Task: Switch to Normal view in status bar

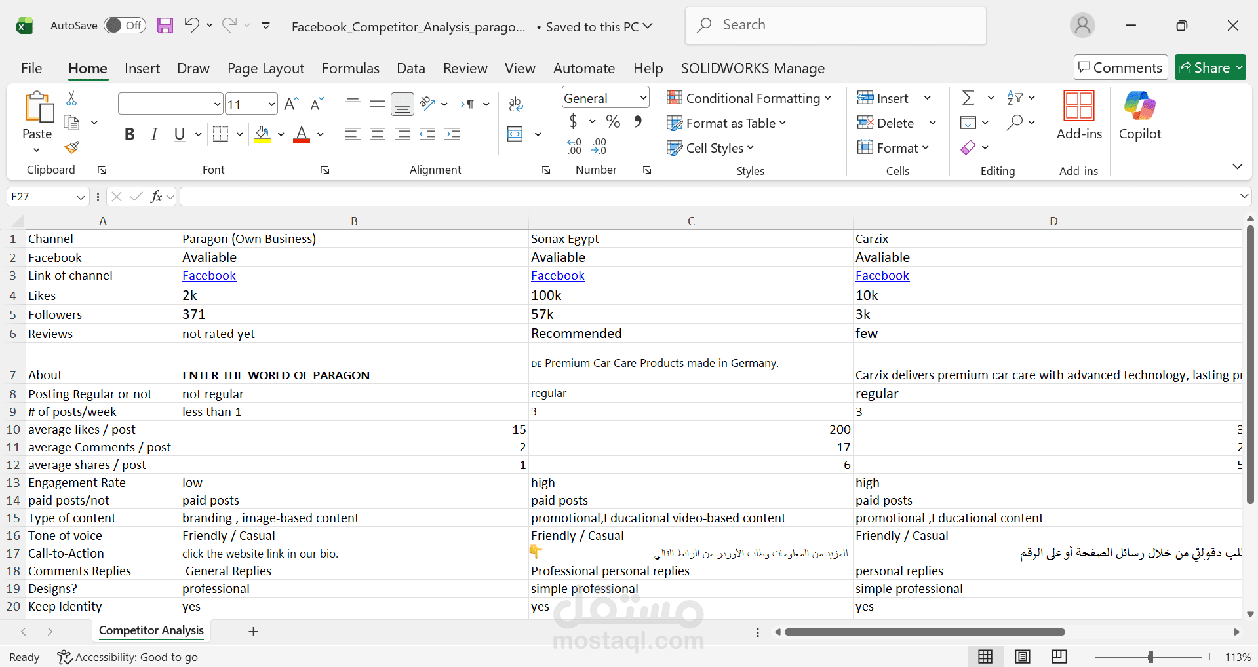Action: (985, 657)
